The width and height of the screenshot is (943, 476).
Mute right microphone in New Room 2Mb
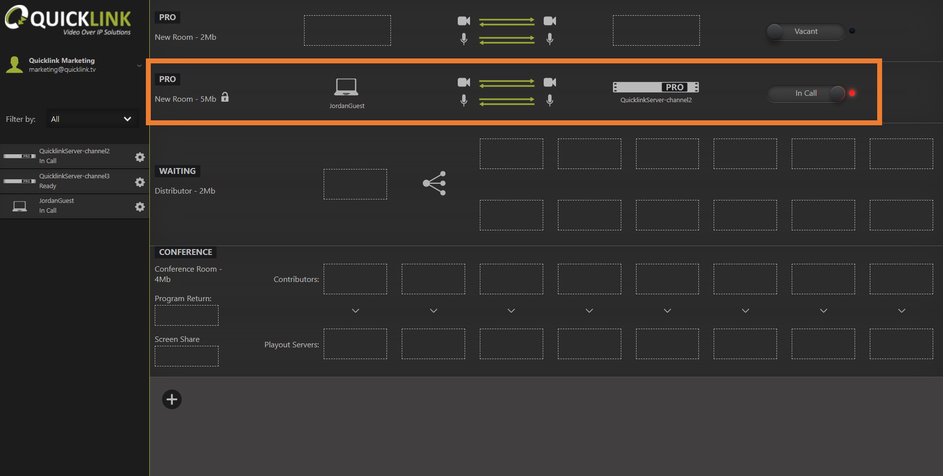pyautogui.click(x=550, y=39)
